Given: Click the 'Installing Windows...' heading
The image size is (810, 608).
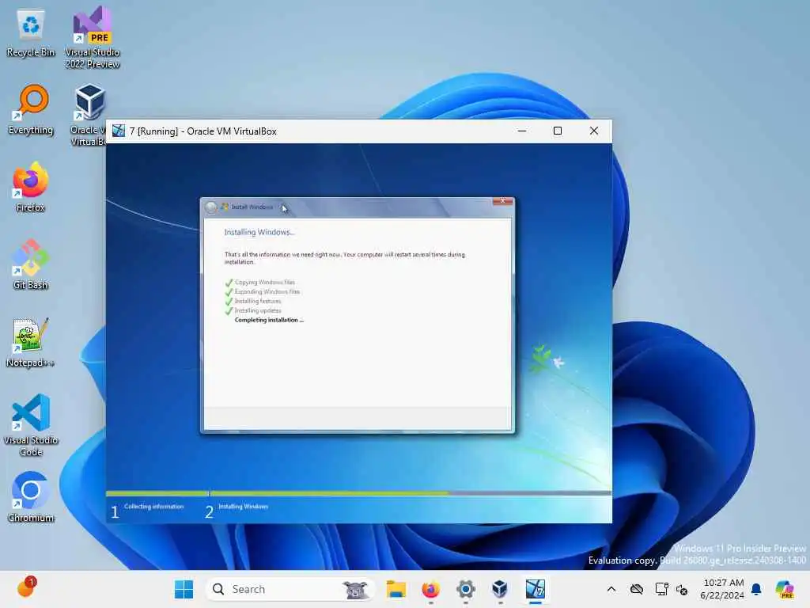Looking at the screenshot, I should [259, 232].
